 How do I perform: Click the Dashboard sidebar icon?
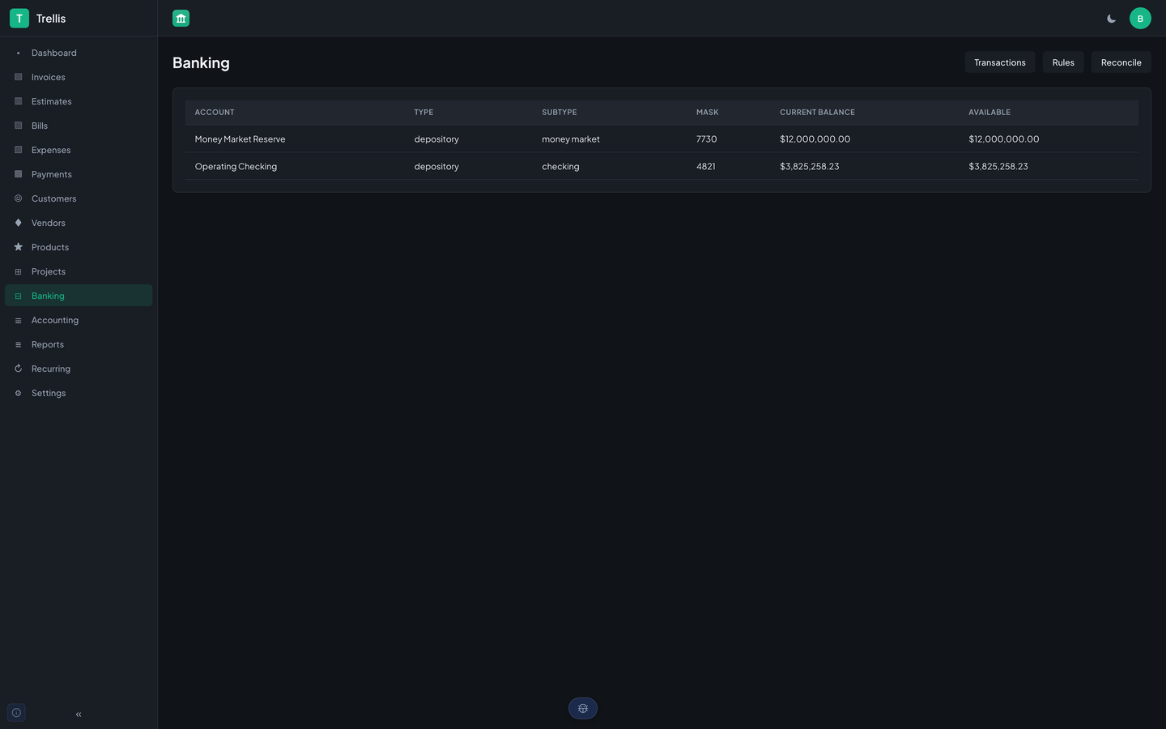tap(18, 53)
